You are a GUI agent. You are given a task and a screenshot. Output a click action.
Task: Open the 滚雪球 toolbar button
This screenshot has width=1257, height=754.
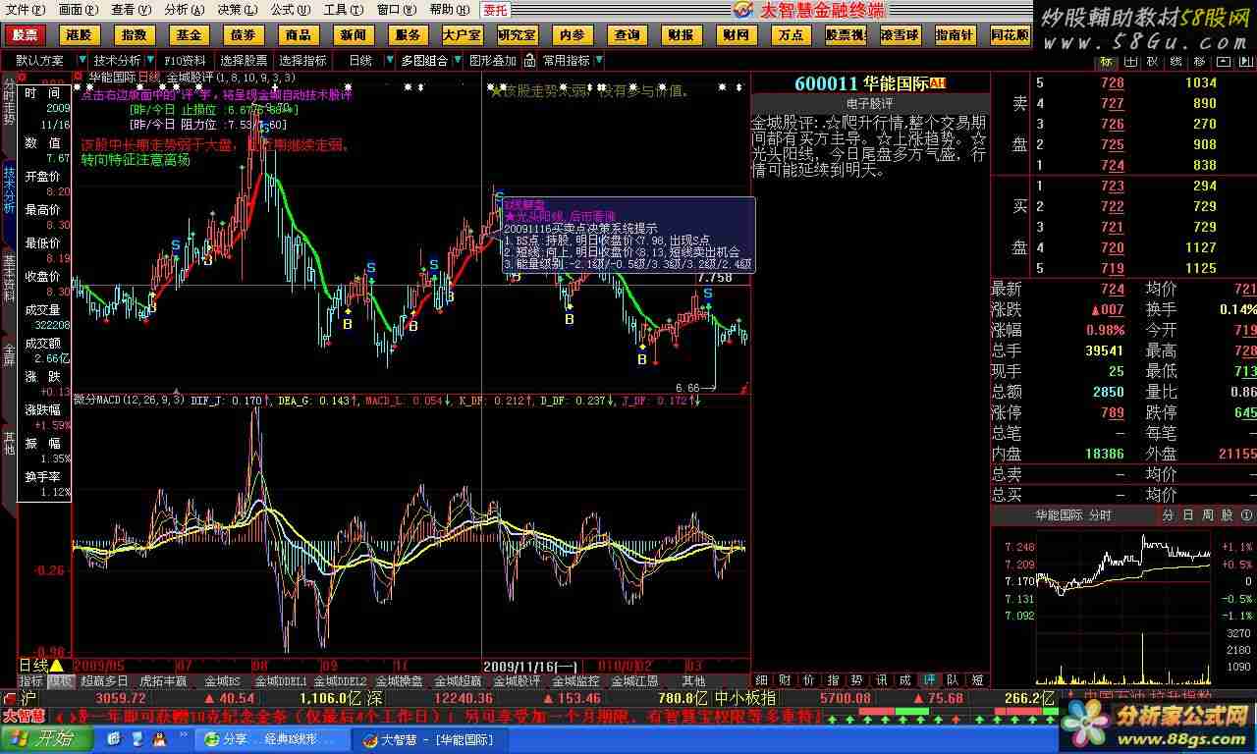(x=899, y=35)
